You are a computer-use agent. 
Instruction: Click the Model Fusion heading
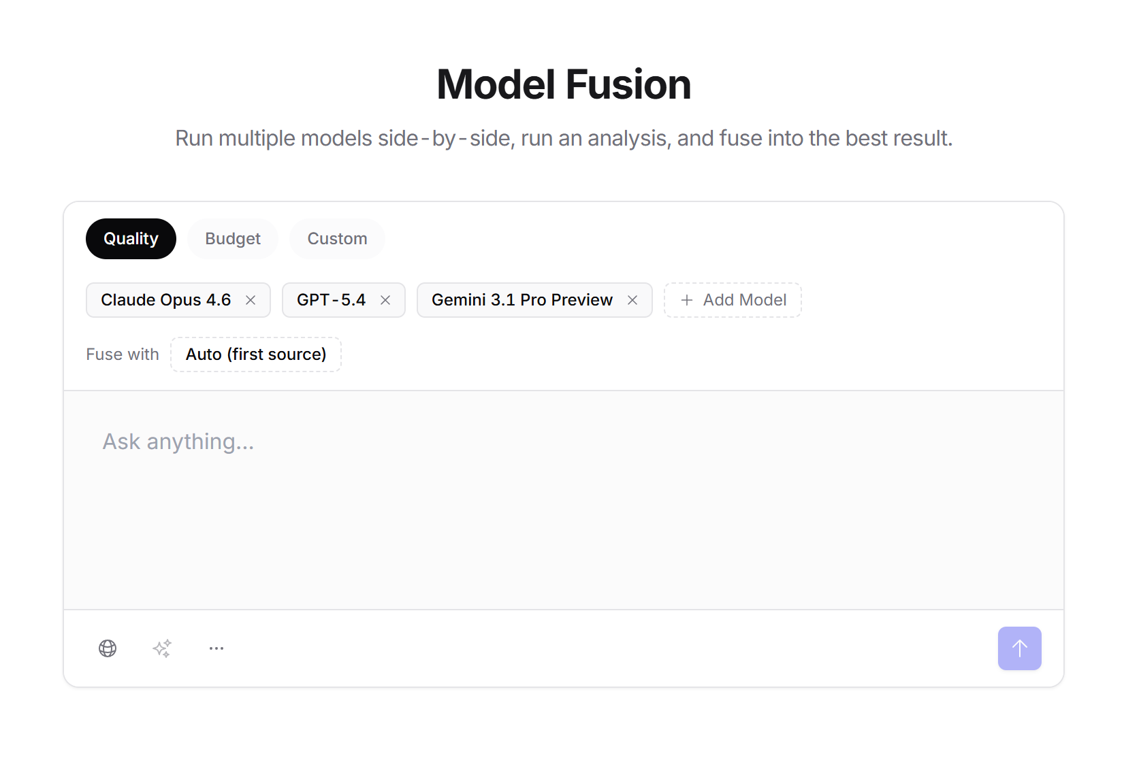pyautogui.click(x=564, y=85)
